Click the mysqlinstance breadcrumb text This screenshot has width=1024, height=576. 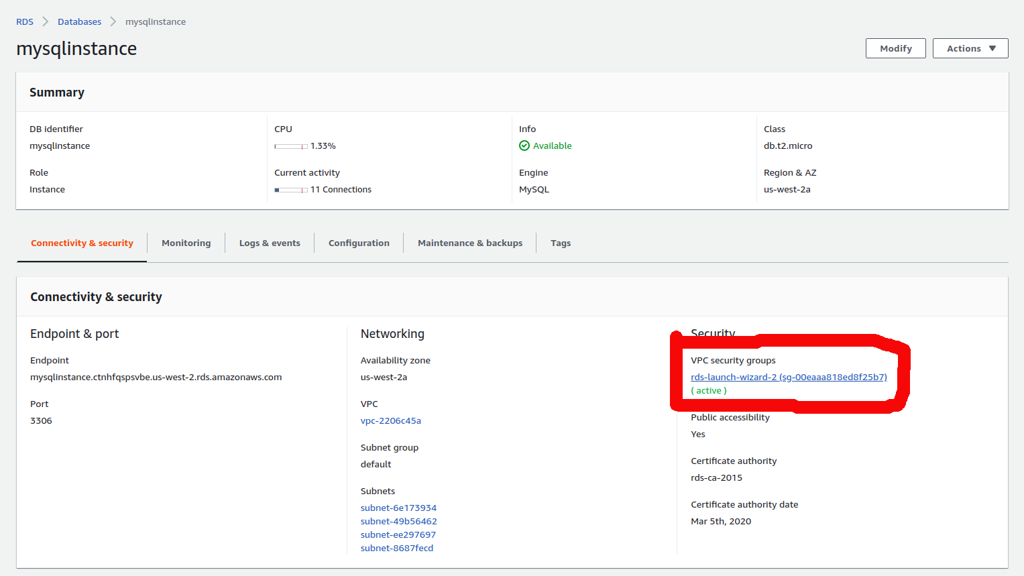coord(156,21)
